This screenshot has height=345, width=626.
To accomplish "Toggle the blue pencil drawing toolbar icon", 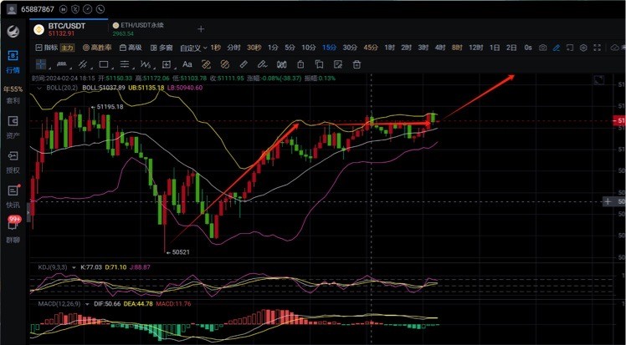I will coord(557,48).
